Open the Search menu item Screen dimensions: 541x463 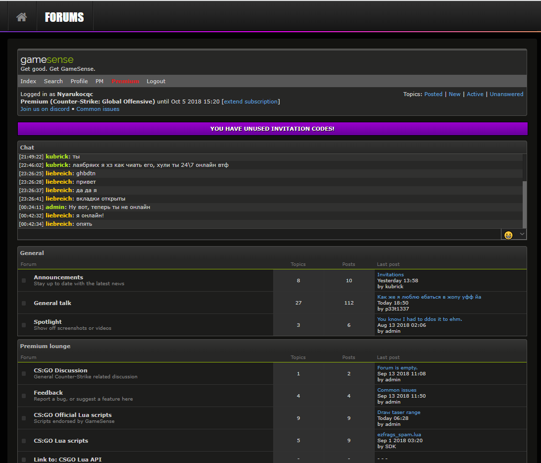point(53,81)
